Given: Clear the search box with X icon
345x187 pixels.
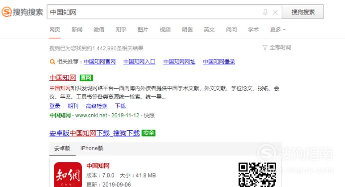Looking at the screenshot, I should click(275, 12).
